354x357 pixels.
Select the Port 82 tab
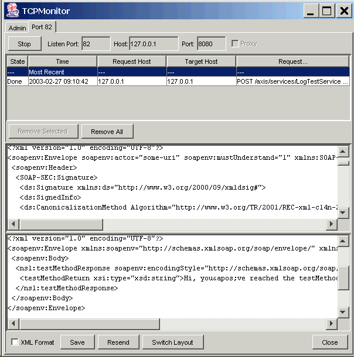tap(42, 28)
